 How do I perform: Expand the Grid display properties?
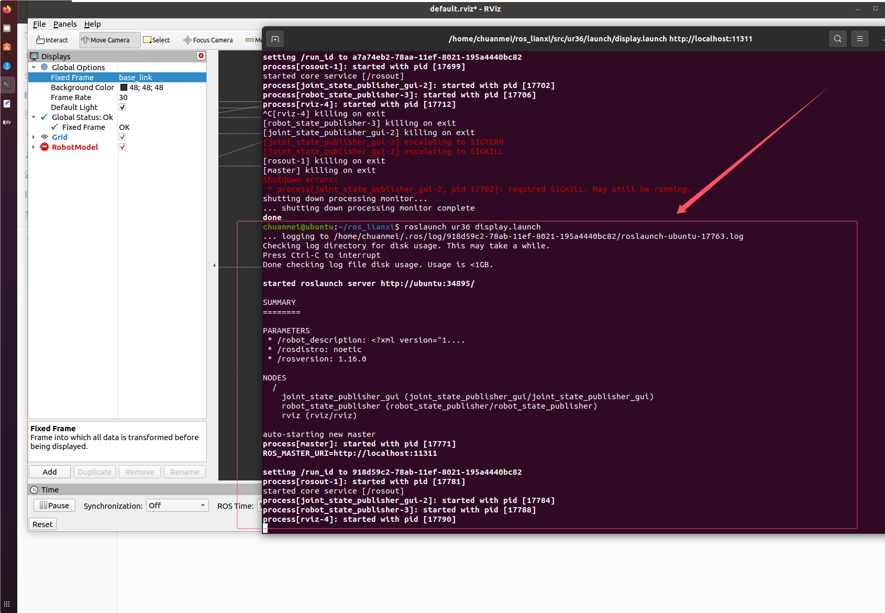click(x=34, y=137)
